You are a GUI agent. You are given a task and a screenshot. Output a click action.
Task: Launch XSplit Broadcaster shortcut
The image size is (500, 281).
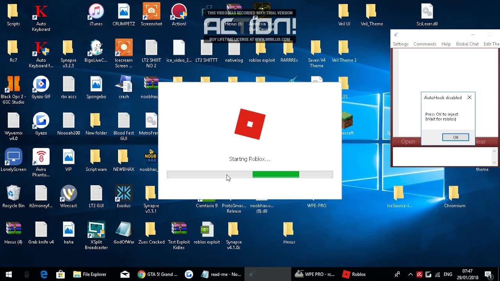(x=96, y=235)
